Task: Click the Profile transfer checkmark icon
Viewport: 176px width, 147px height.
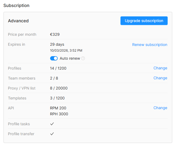Action: pyautogui.click(x=52, y=134)
